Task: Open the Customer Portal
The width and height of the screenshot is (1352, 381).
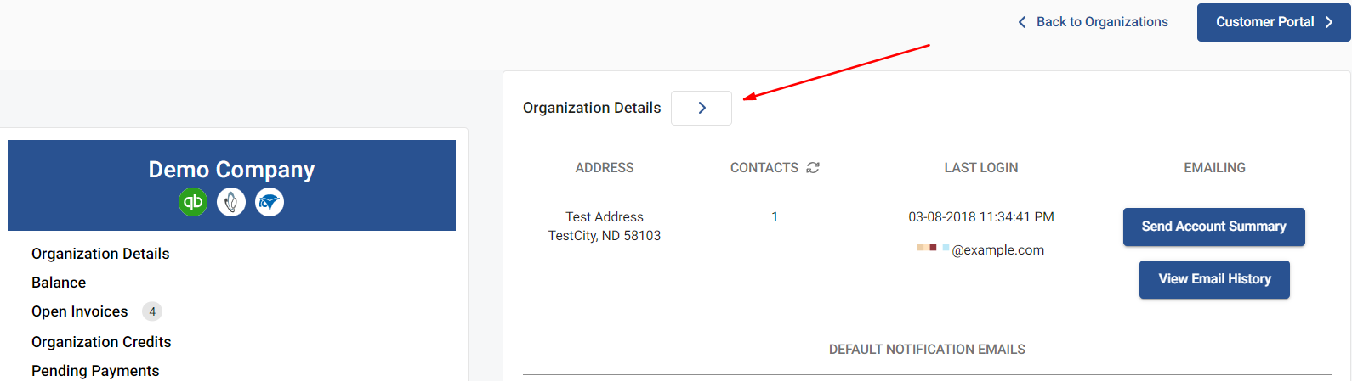Action: 1274,22
